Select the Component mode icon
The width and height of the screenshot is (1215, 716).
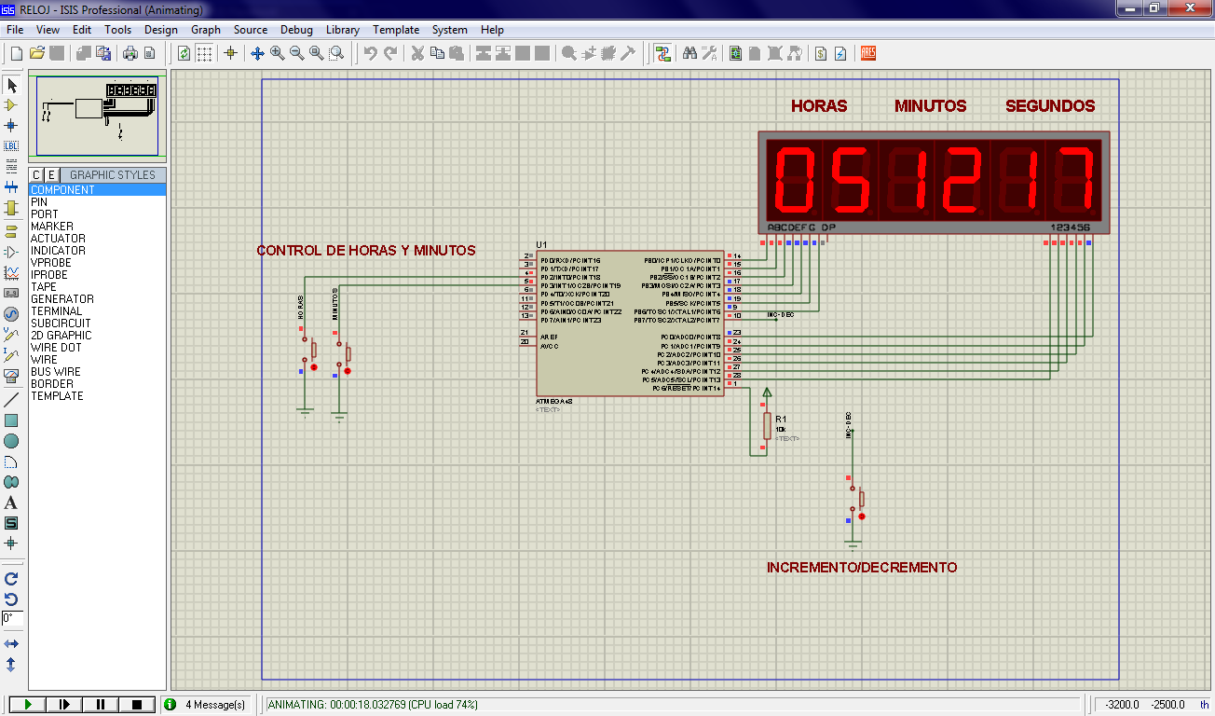tap(12, 105)
